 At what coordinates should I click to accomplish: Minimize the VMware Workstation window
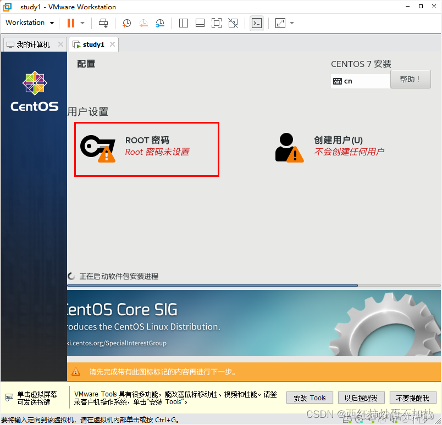(x=407, y=7)
